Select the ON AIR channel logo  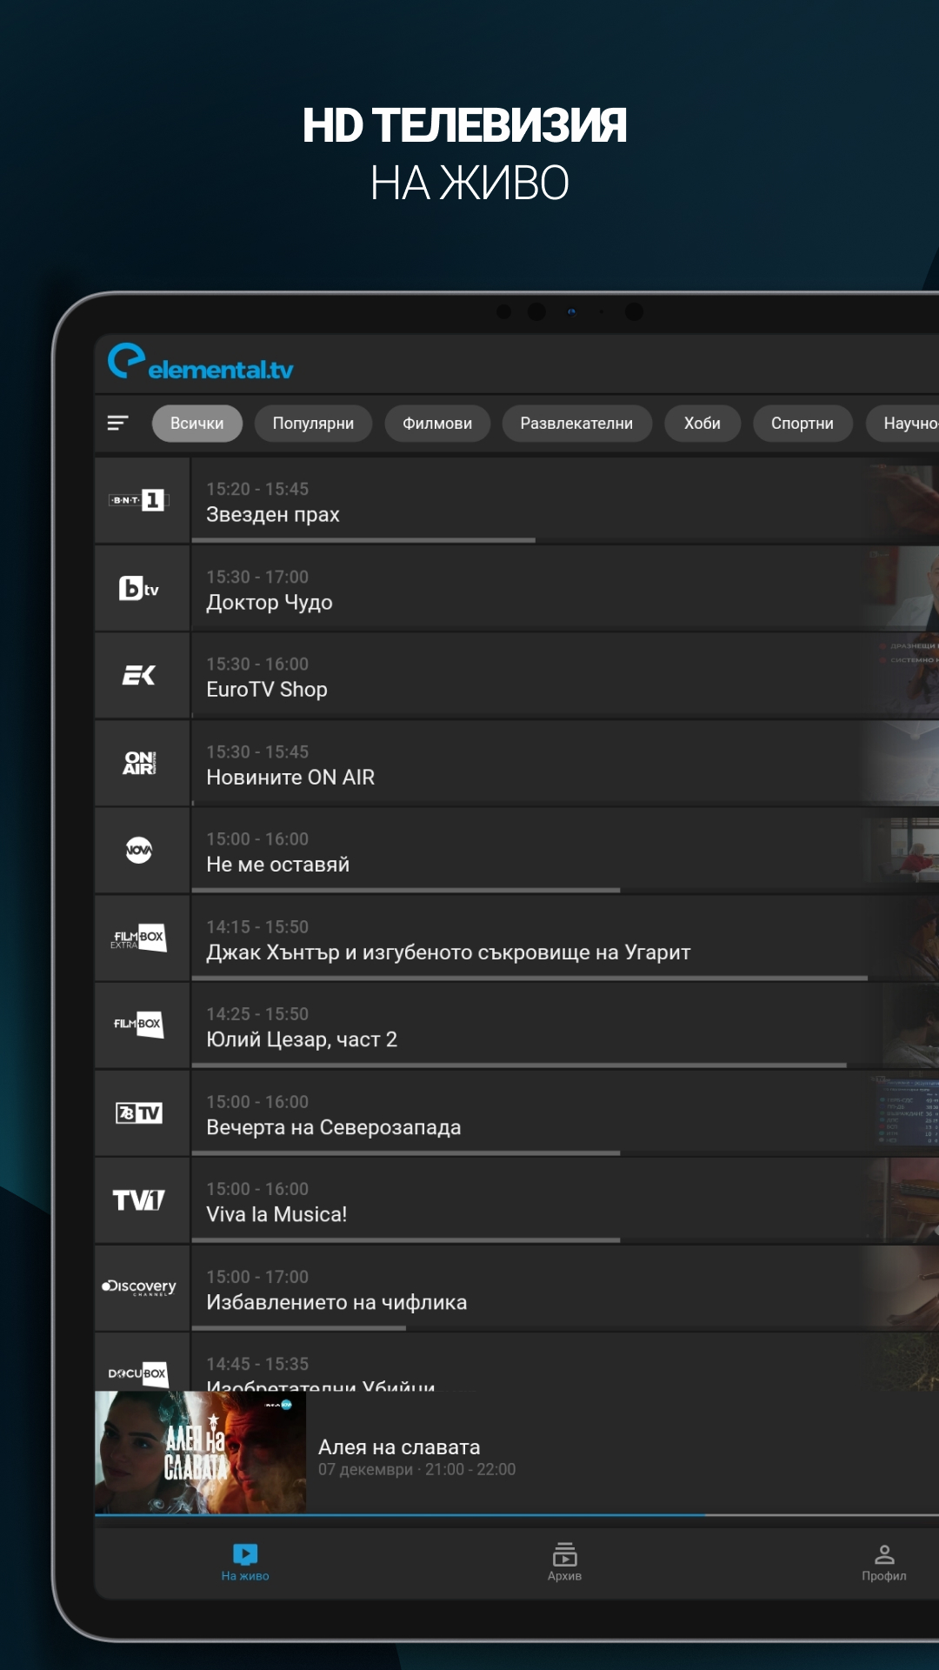coord(139,763)
